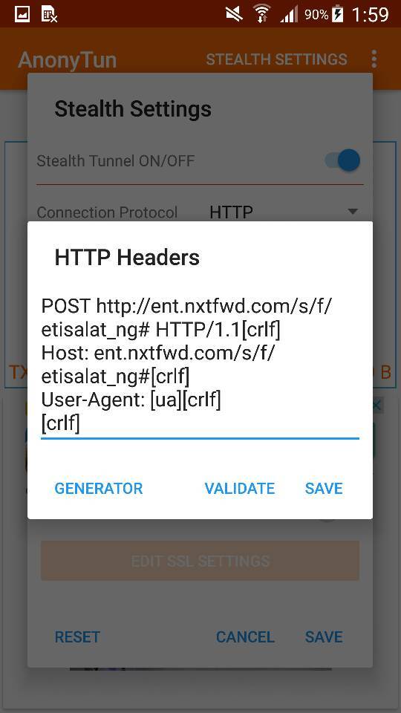Tap the Wi-Fi status icon
This screenshot has height=713, width=401.
(261, 14)
